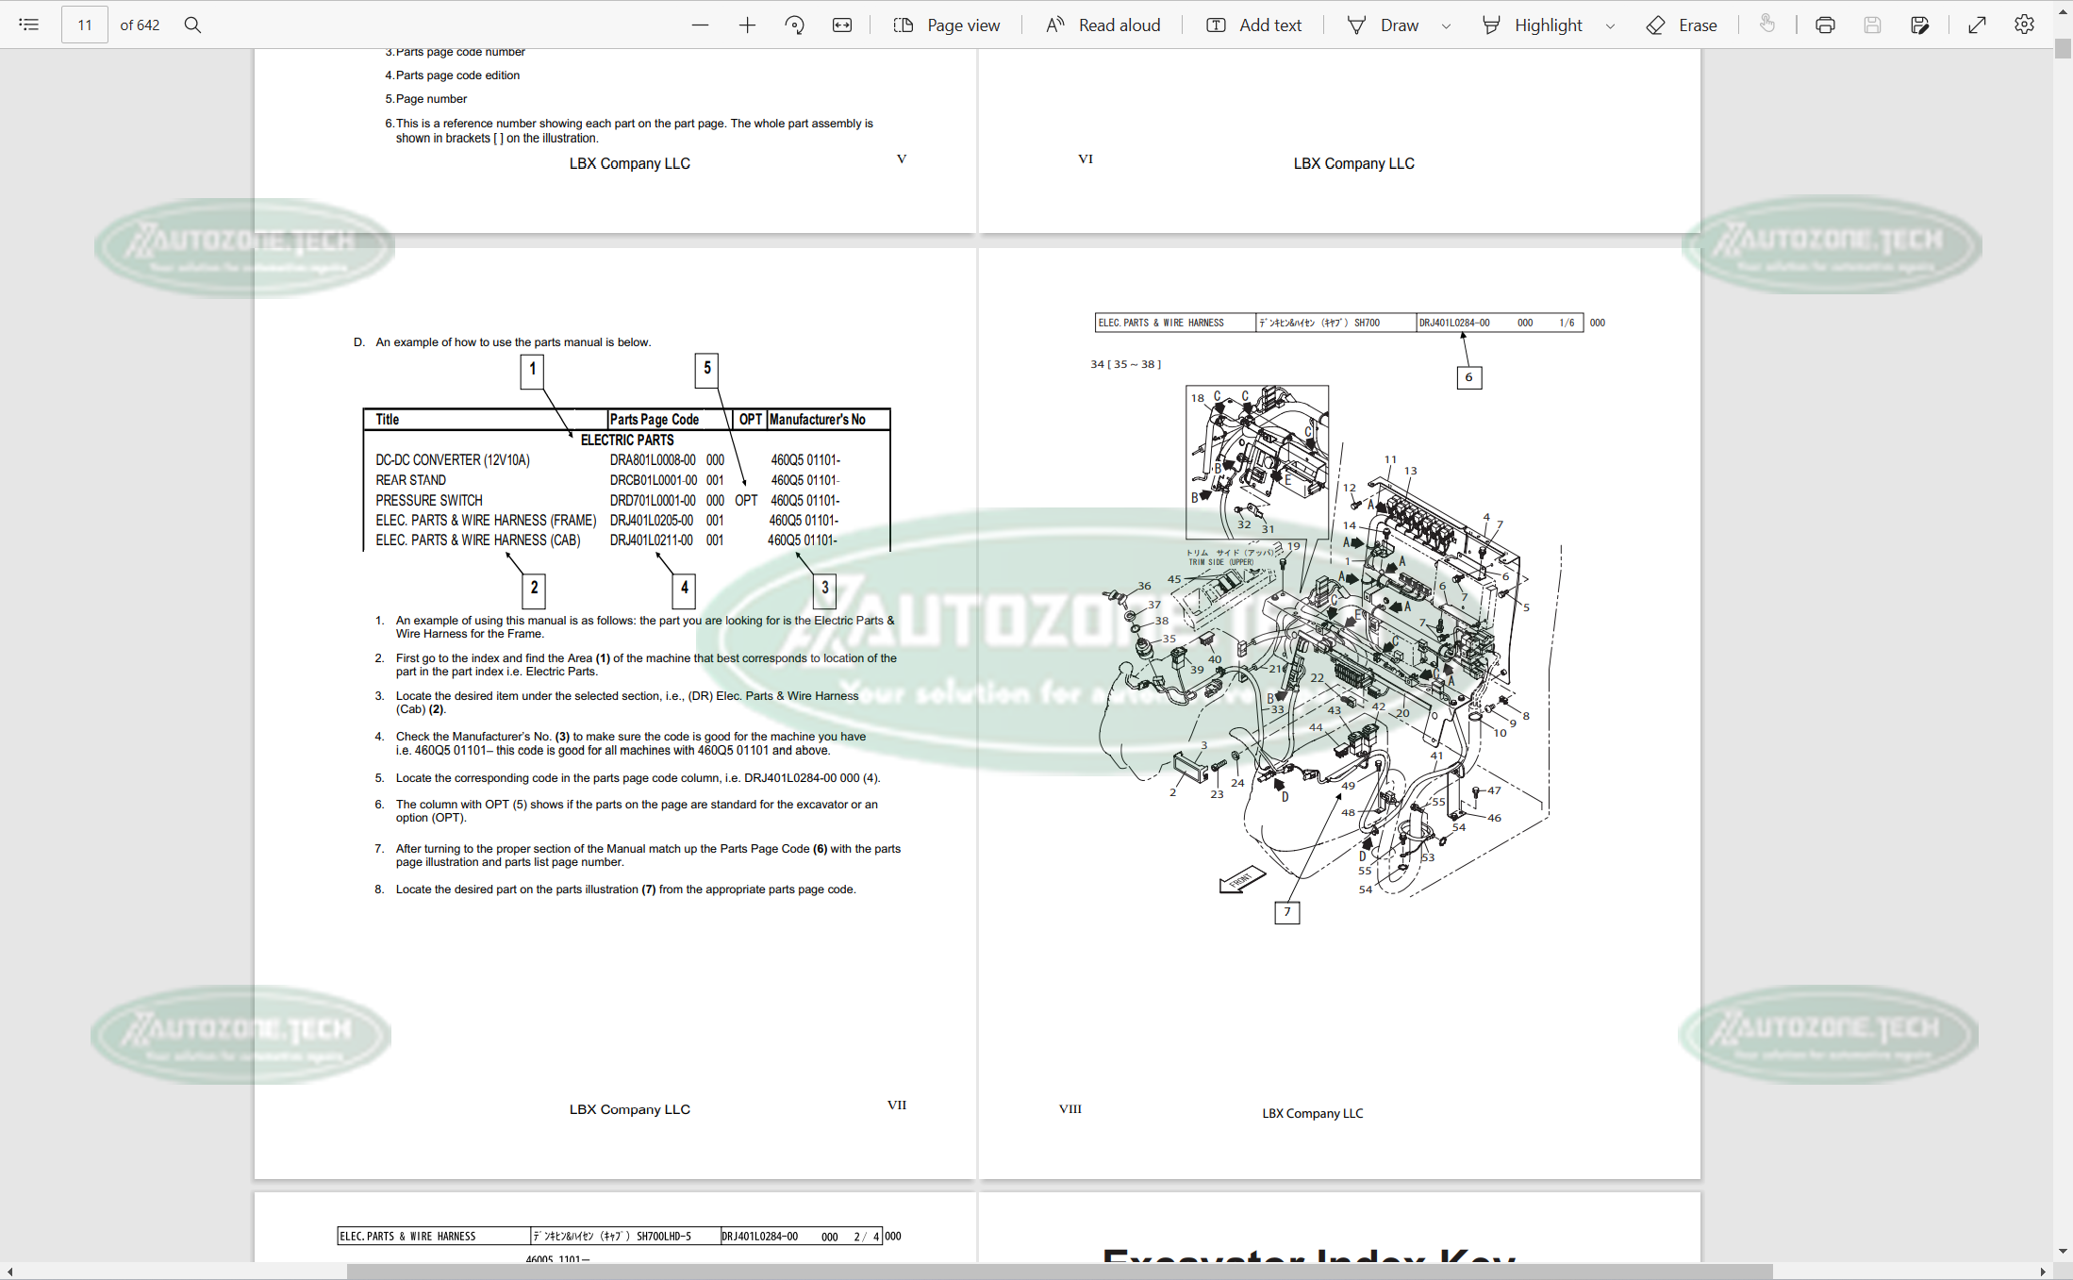Rotate the PDF page

coord(794,25)
